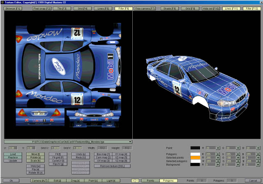This screenshot has width=263, height=184.
Task: Click Paint G value arrow stepper
Action: click(238, 148)
